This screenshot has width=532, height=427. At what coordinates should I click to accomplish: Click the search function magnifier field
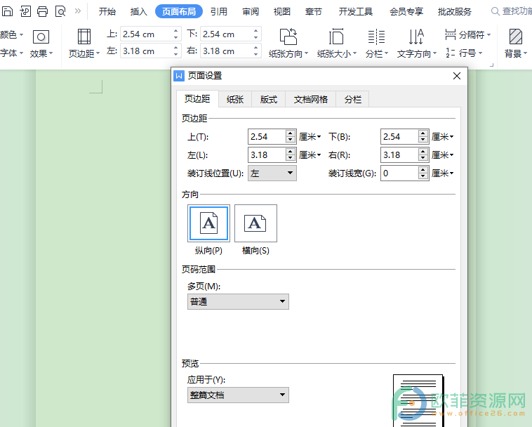[x=512, y=11]
